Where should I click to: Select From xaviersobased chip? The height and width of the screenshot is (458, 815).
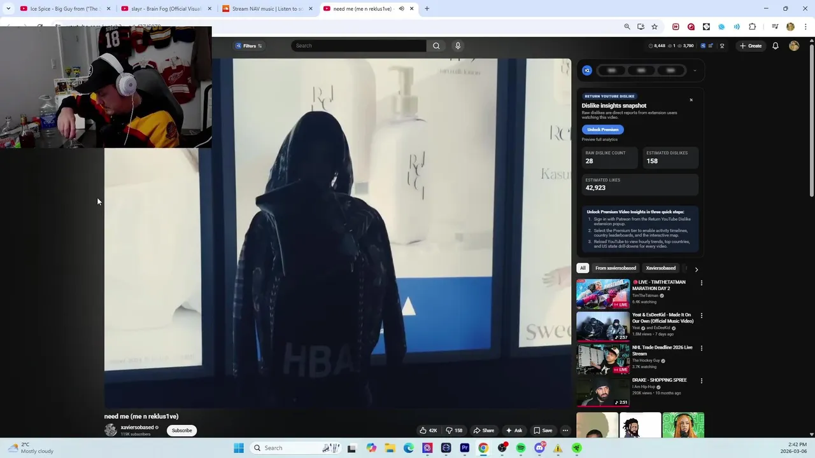click(x=615, y=268)
